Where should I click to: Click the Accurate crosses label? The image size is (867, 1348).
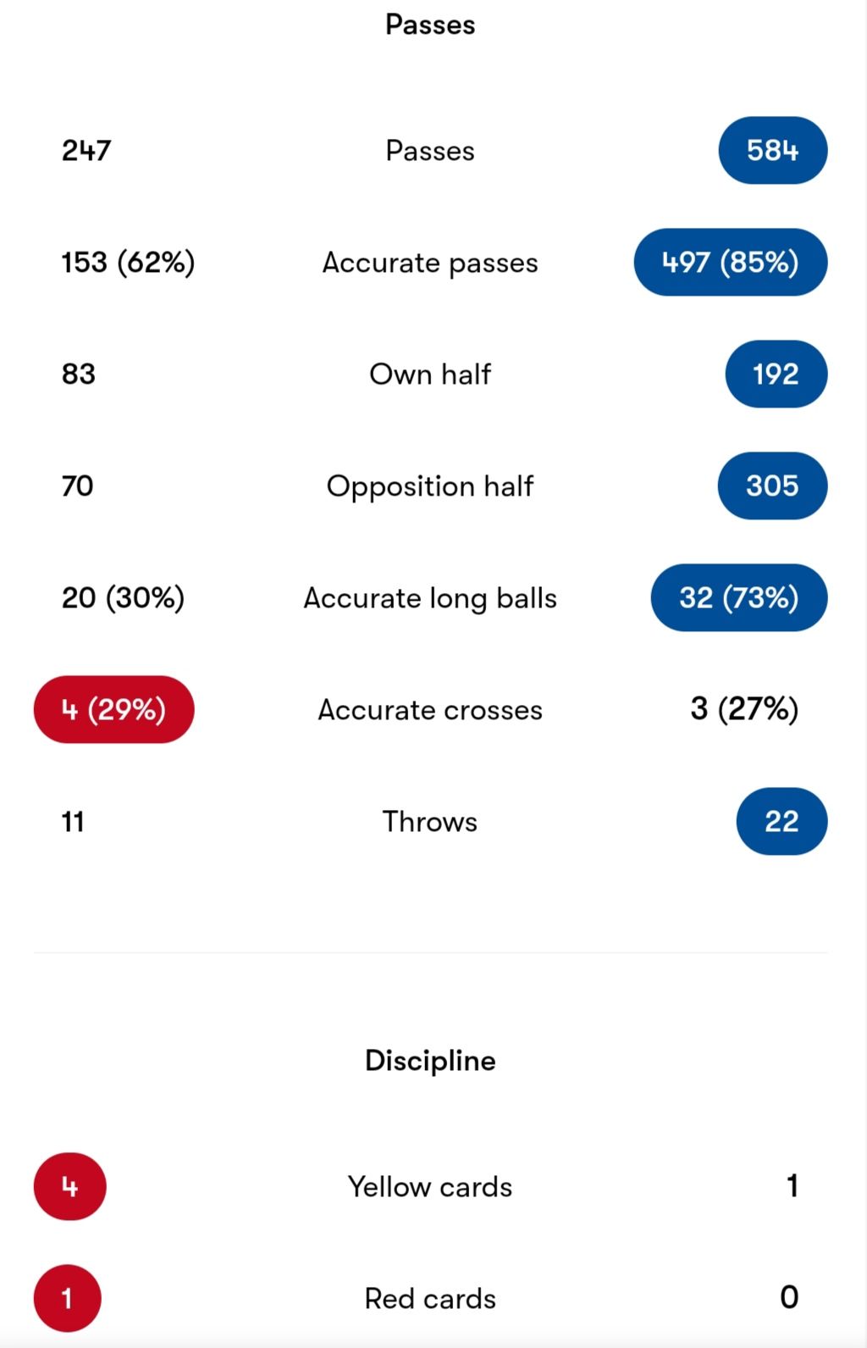click(430, 710)
